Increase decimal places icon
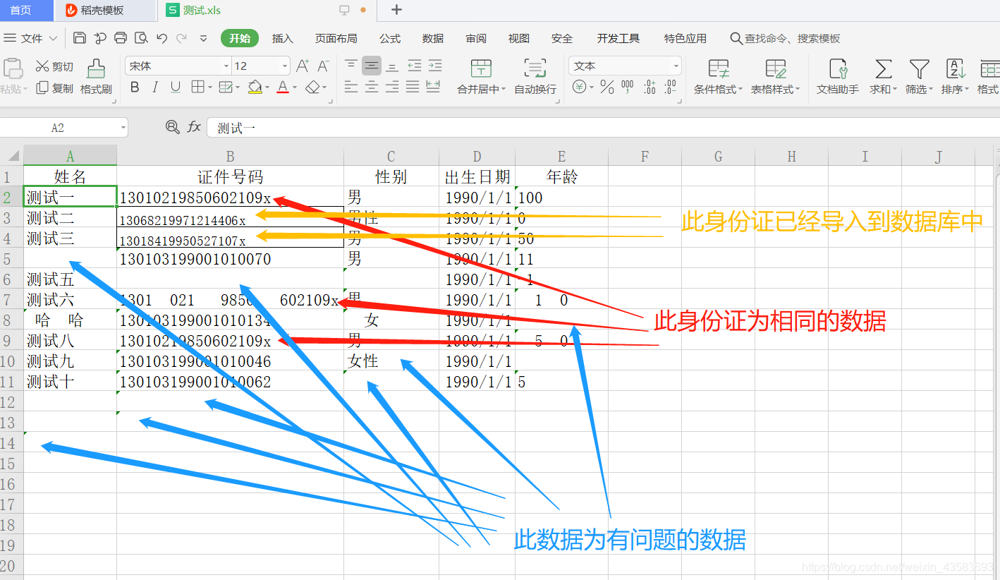This screenshot has width=1000, height=580. (650, 87)
